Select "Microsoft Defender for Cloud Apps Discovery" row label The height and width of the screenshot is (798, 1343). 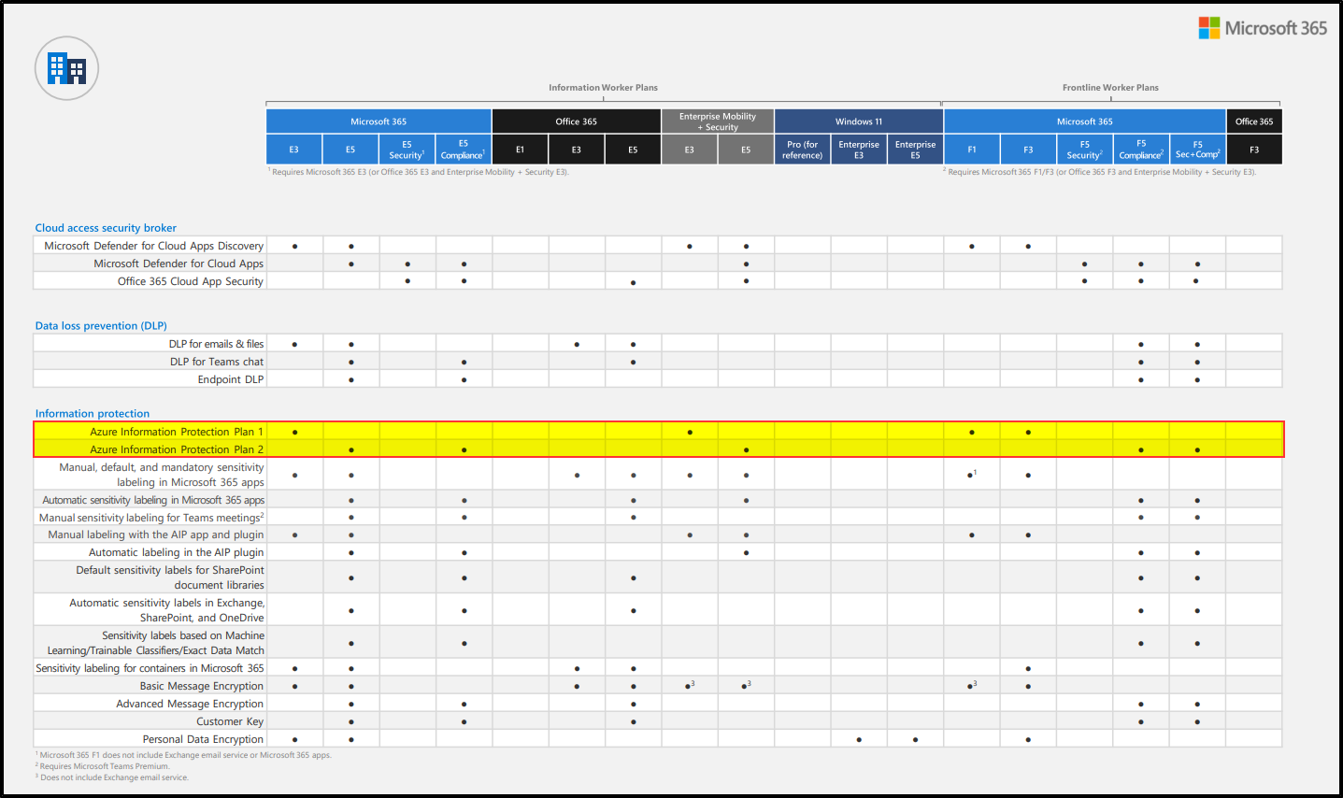click(154, 246)
